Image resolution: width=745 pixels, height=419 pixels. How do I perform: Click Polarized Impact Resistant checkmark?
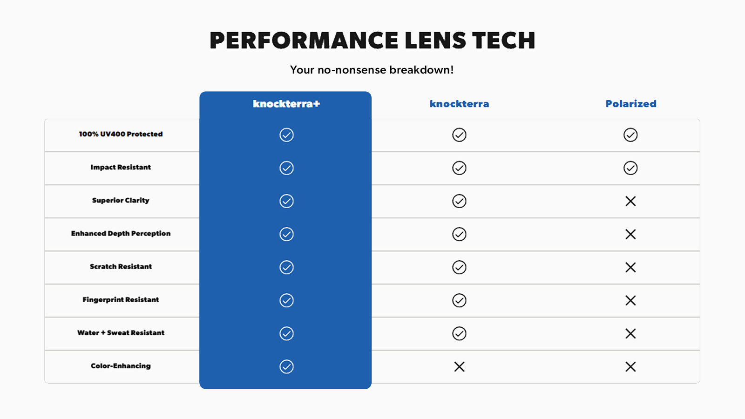coord(630,168)
